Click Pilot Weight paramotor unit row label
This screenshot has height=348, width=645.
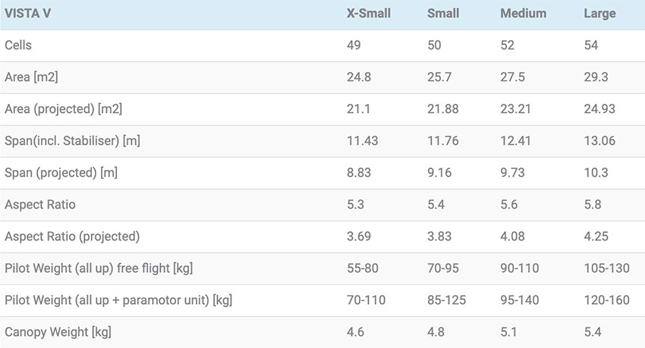[118, 300]
